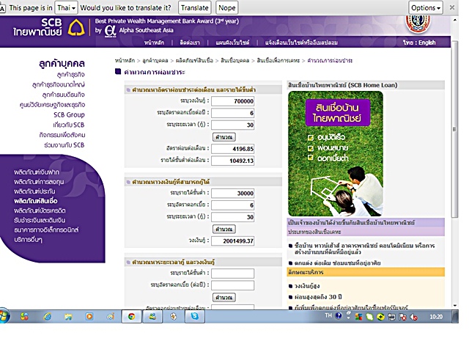Click the 10:20 clock in the taskbar
Screen dimensions: 469x352
point(436,317)
